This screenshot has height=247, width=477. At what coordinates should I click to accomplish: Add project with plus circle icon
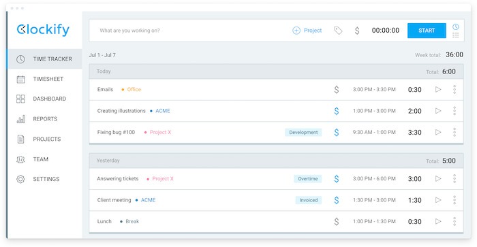(x=296, y=31)
